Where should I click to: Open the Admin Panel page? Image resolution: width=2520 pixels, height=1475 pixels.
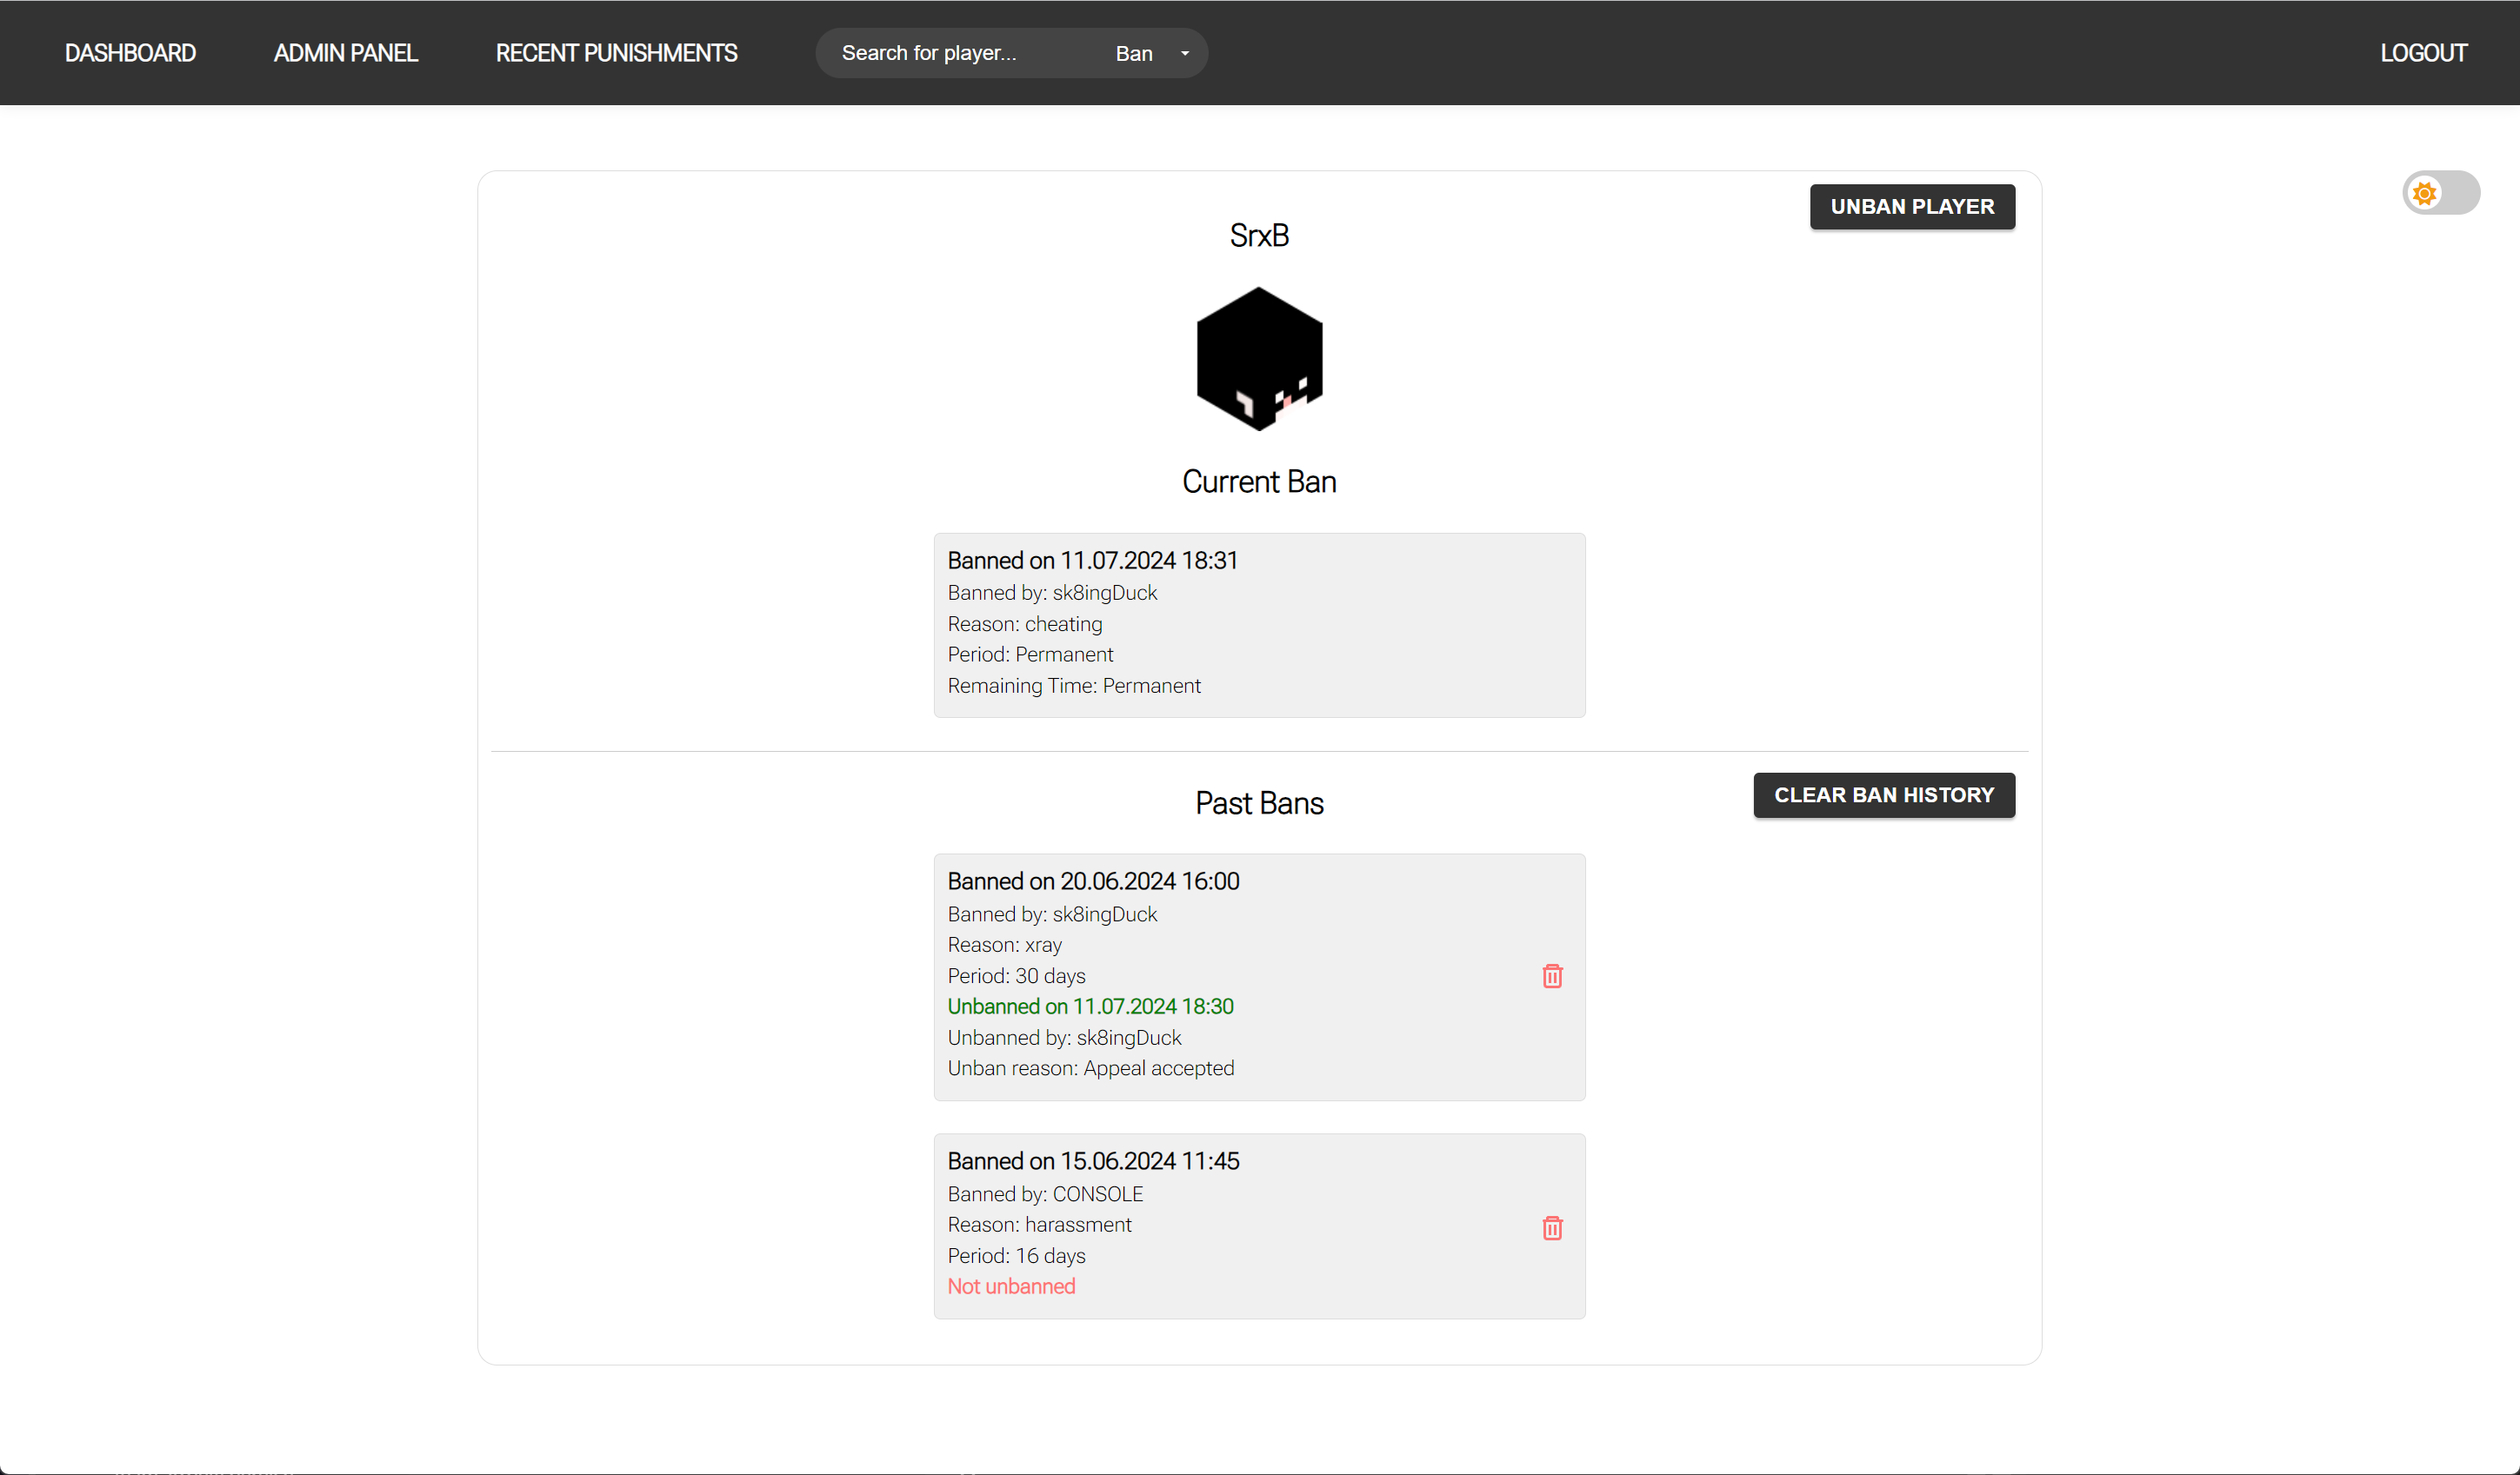click(344, 53)
